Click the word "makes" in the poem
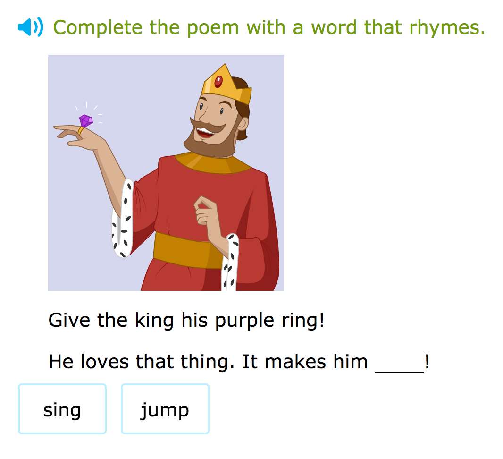Image resolution: width=503 pixels, height=459 pixels. (295, 362)
